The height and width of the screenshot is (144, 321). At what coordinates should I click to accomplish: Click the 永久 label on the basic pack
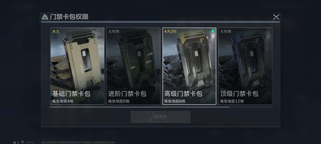click(x=56, y=31)
